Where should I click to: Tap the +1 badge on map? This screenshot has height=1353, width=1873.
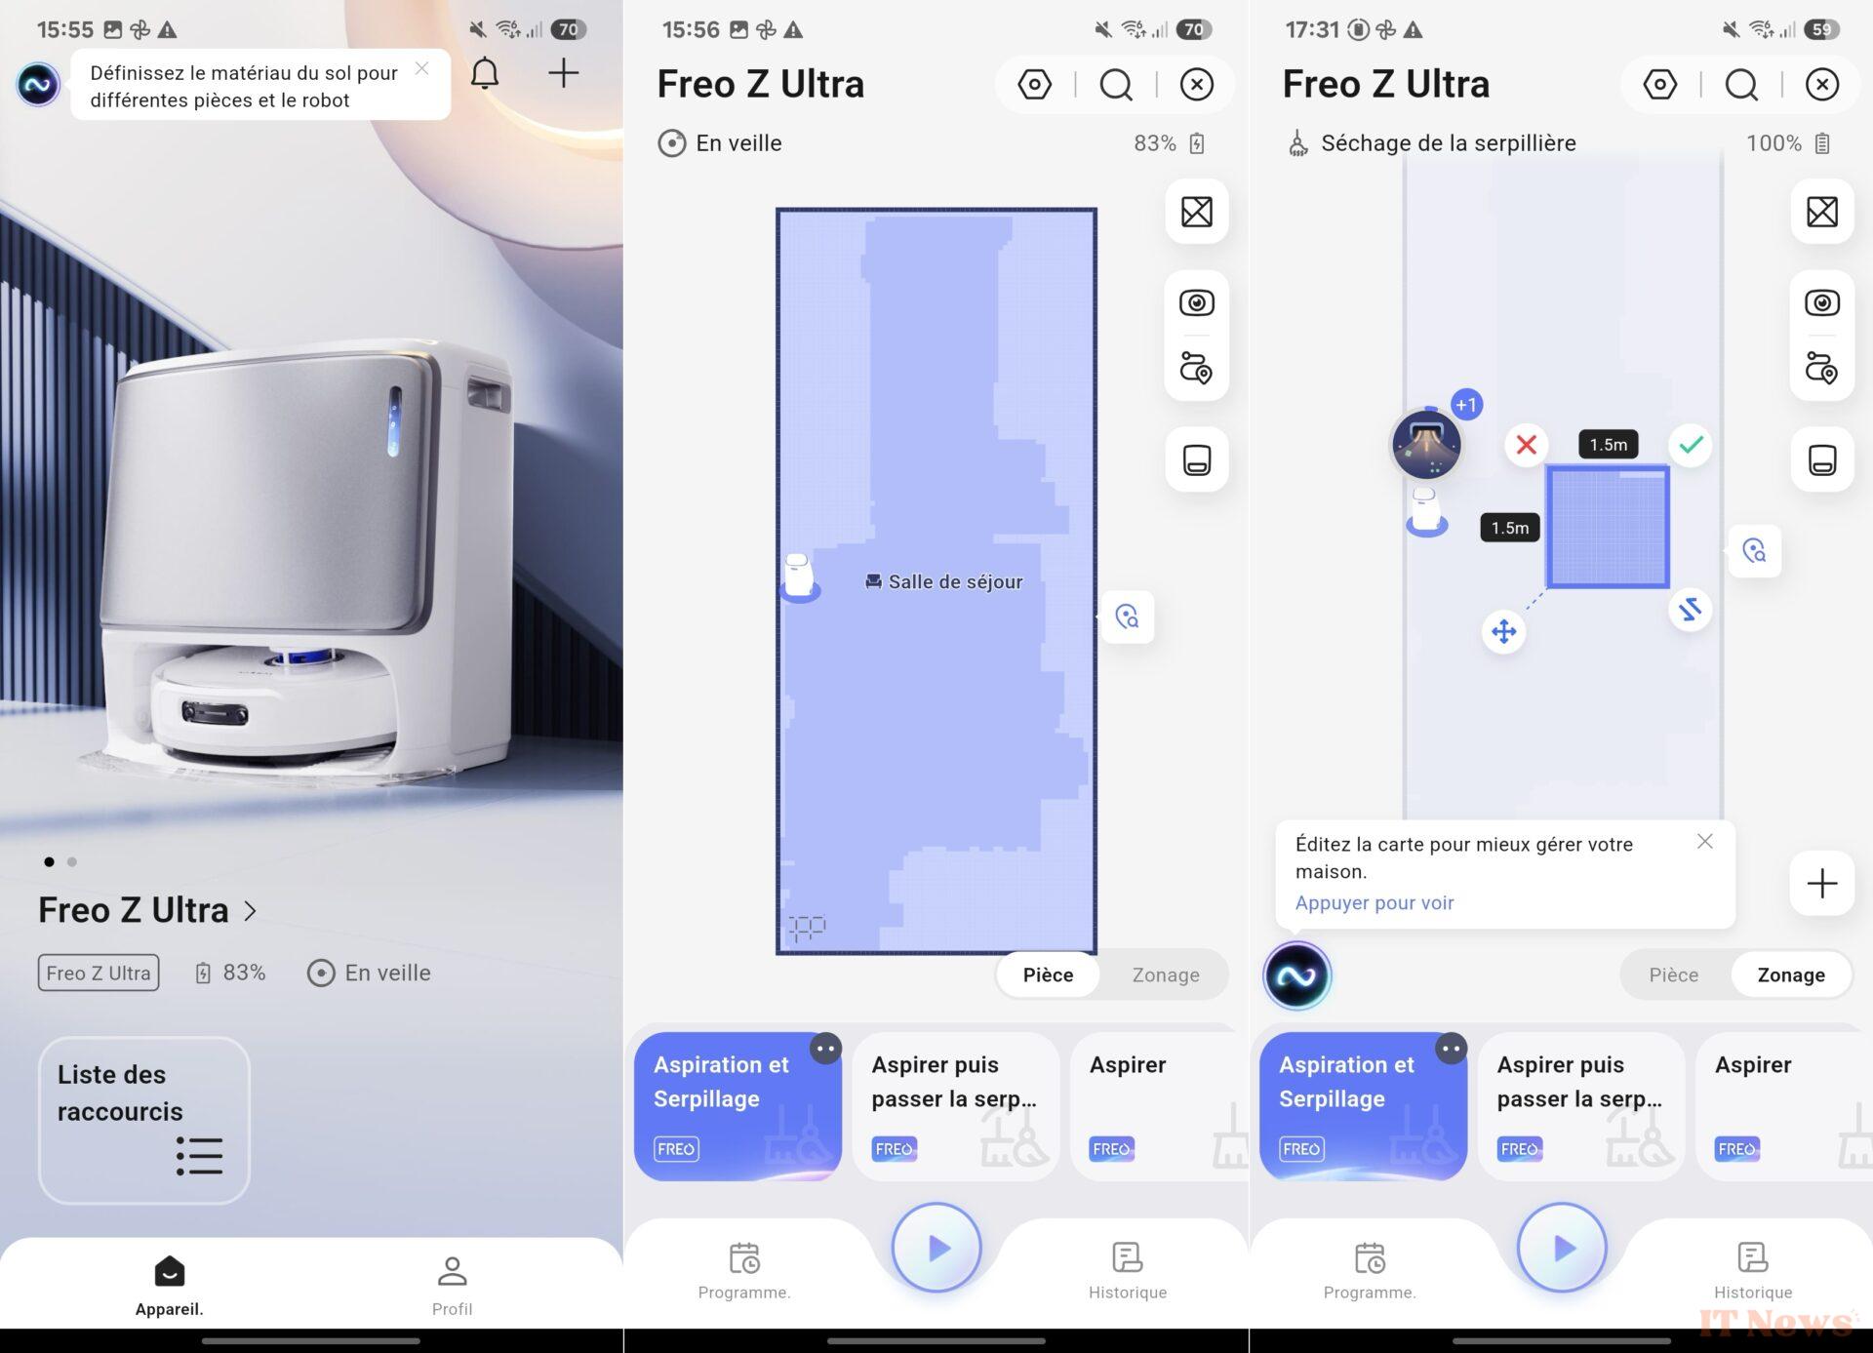1466,404
